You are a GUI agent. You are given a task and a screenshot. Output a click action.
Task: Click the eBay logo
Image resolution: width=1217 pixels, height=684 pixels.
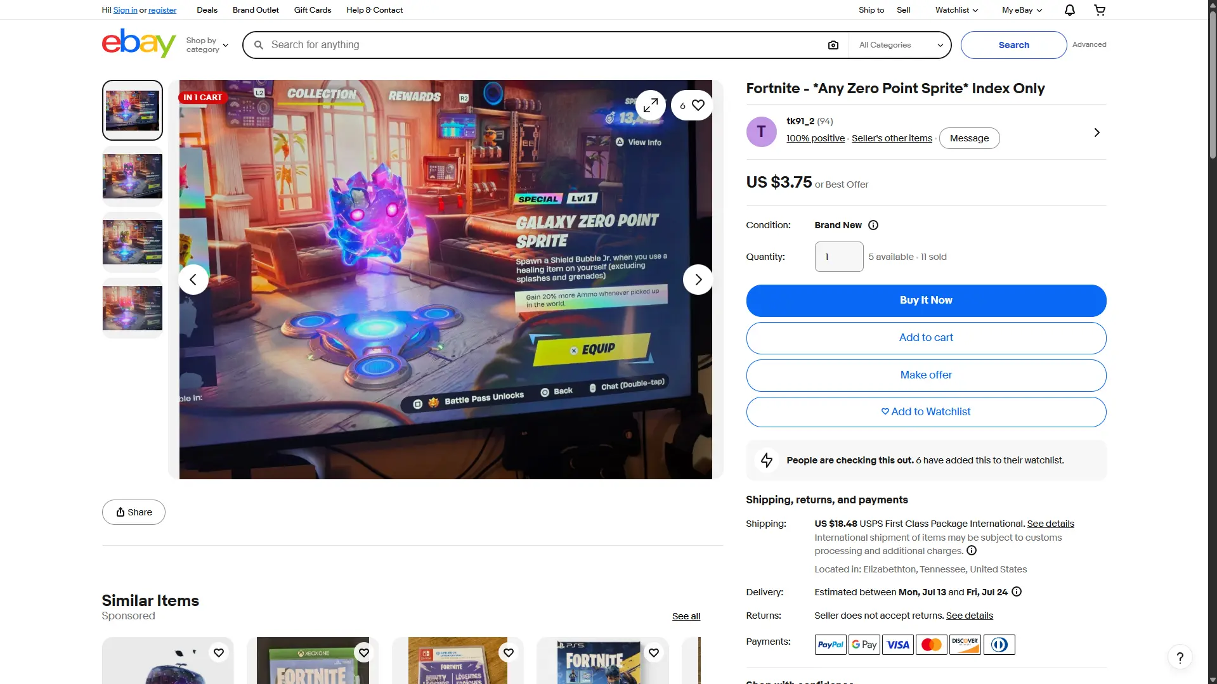139,43
